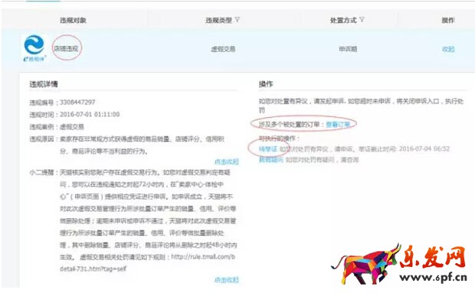Image resolution: width=475 pixels, height=293 pixels.
Task: Click the 虚假交易 cell in the row
Action: [x=223, y=49]
